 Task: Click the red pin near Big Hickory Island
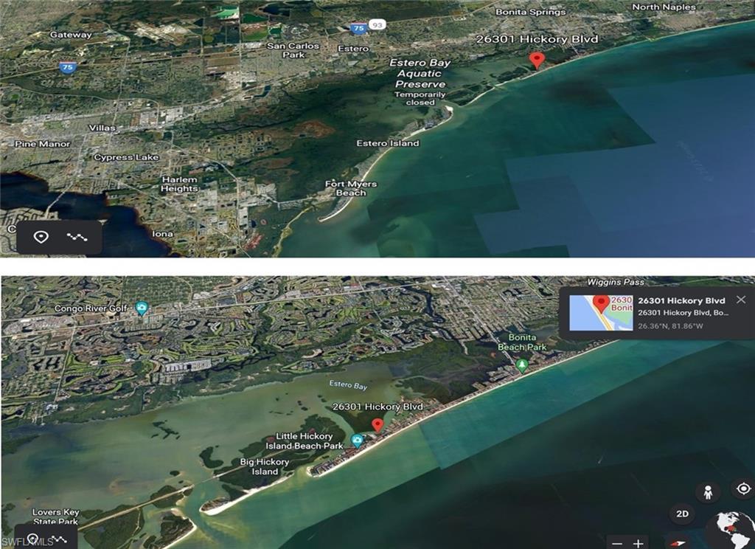click(377, 425)
